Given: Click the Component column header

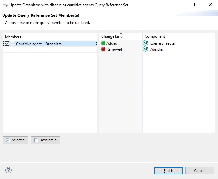Looking at the screenshot, I should [155, 36].
